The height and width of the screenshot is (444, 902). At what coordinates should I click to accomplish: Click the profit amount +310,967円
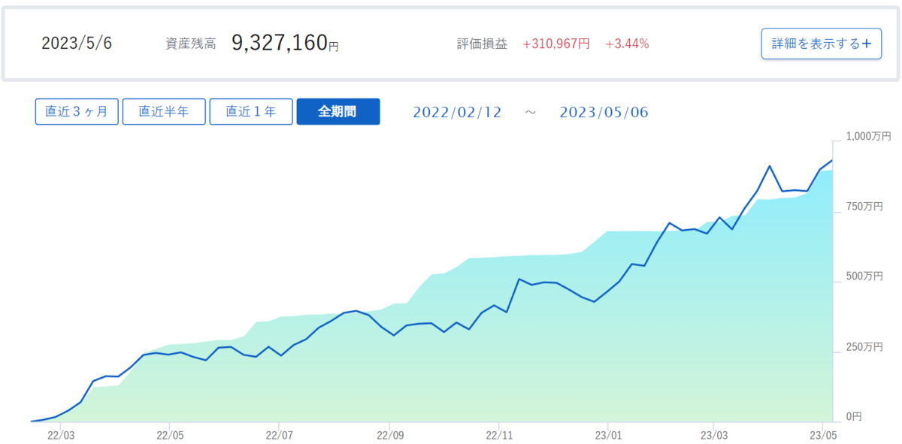[x=556, y=44]
